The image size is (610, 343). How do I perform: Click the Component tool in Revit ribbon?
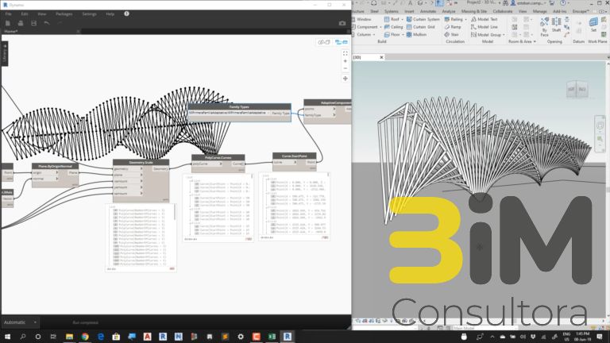[365, 27]
